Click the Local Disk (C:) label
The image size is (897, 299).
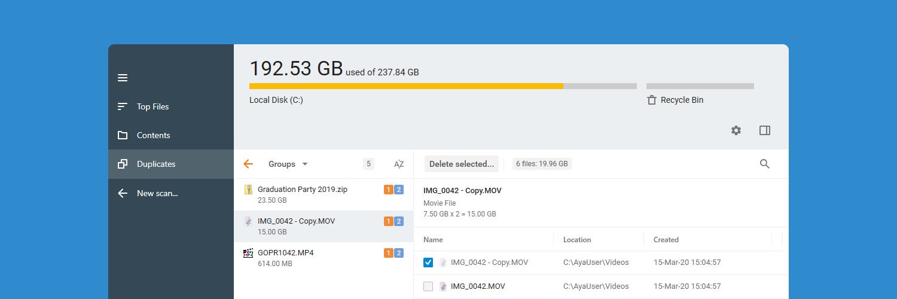coord(276,100)
